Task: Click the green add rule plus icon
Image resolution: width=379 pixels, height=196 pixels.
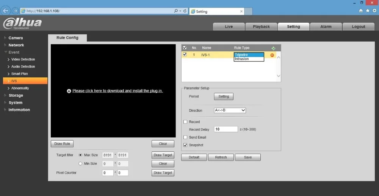Action: coord(273,48)
